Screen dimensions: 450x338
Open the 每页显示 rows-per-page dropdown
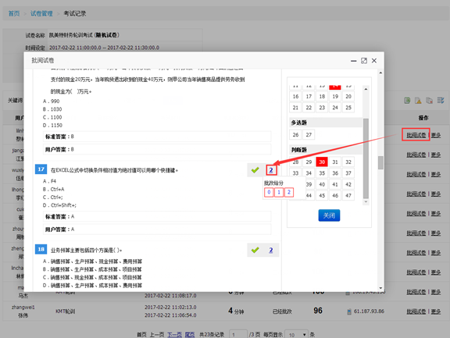pos(297,334)
